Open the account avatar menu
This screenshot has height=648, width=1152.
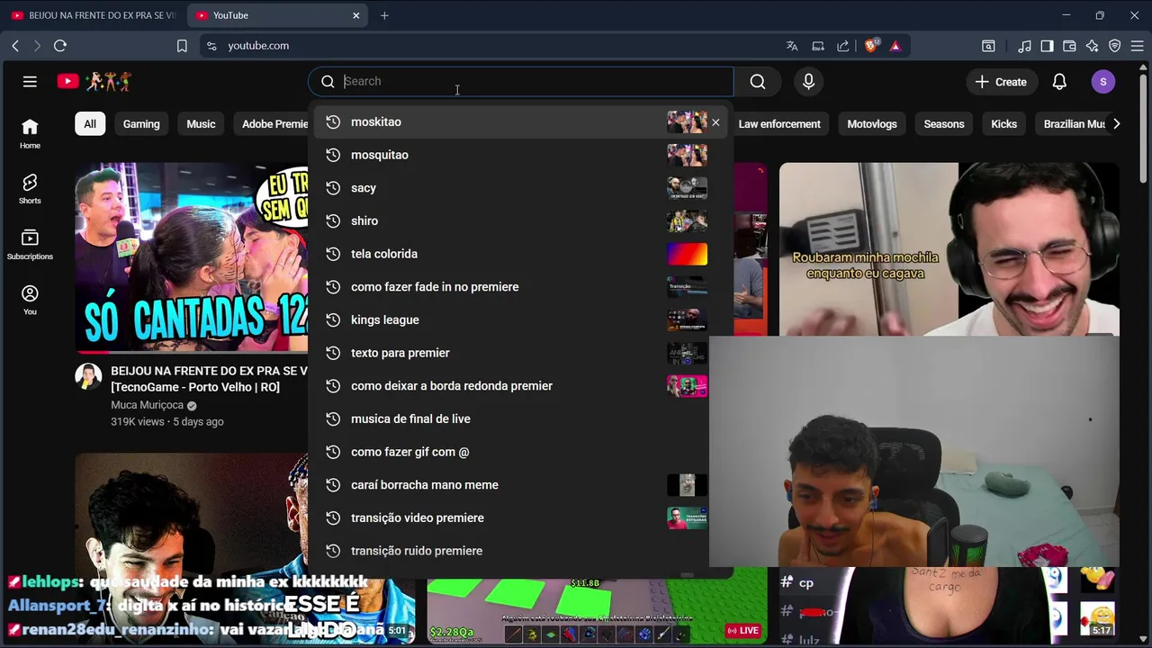pos(1102,82)
